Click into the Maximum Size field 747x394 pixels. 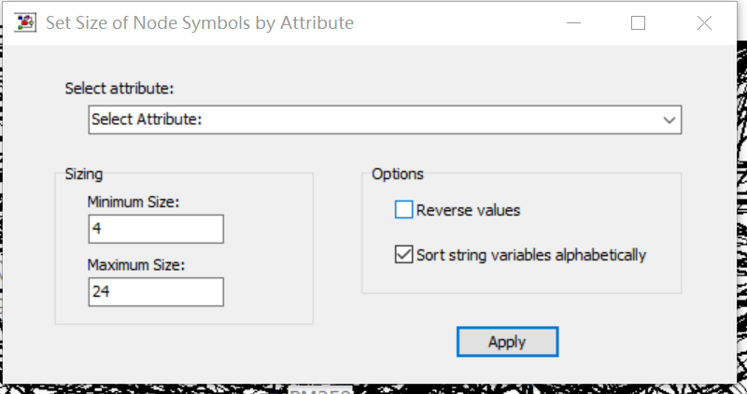pyautogui.click(x=155, y=292)
